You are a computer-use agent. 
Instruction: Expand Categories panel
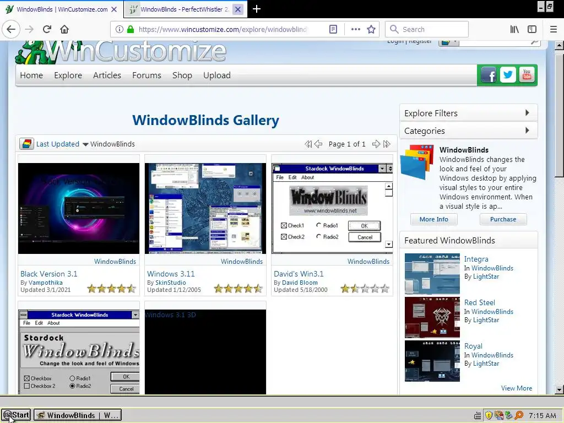[469, 131]
